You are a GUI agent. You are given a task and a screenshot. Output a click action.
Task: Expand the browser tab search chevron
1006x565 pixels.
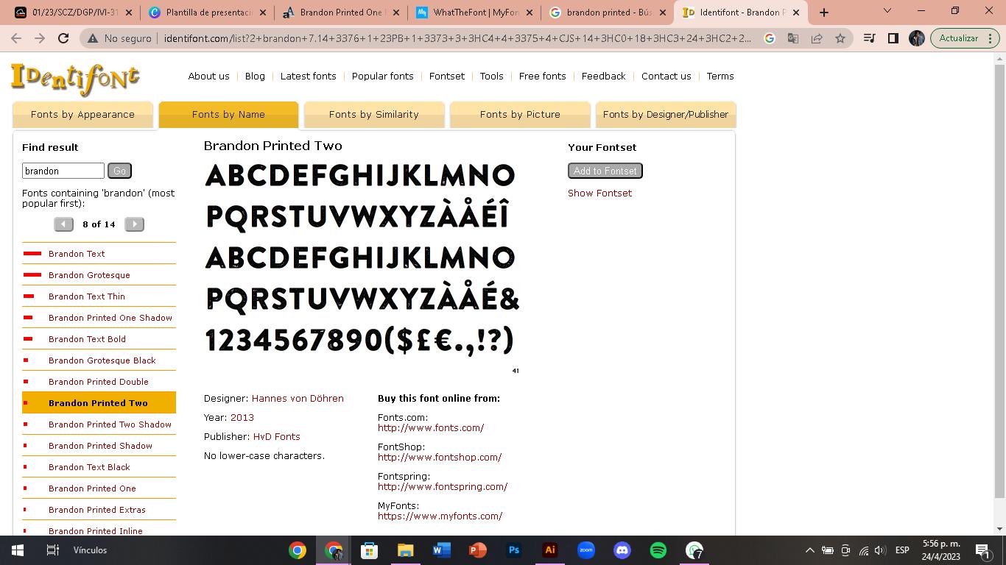(x=887, y=11)
